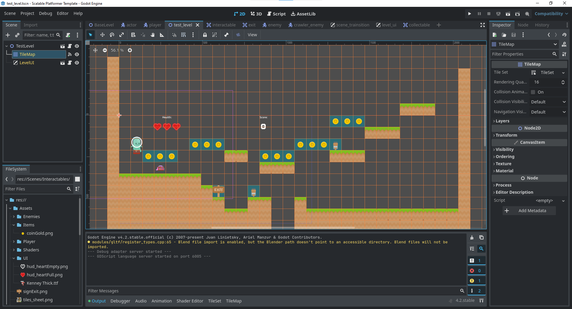Open the Project menu
The image size is (572, 309).
27,13
